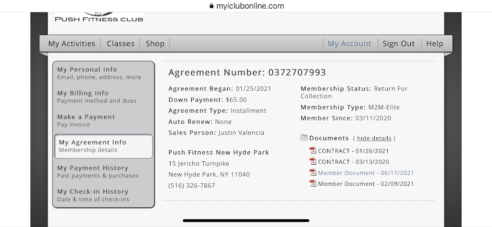Go to the Classes menu

(121, 44)
